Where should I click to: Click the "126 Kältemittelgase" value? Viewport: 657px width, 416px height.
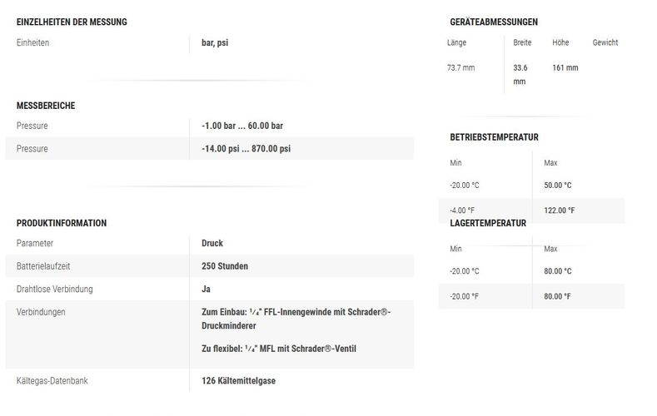point(239,381)
